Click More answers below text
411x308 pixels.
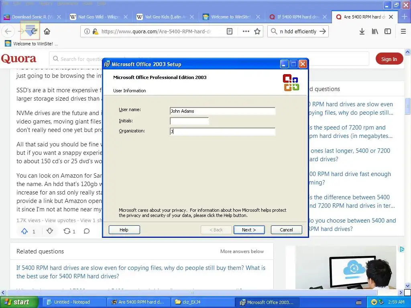[242, 251]
